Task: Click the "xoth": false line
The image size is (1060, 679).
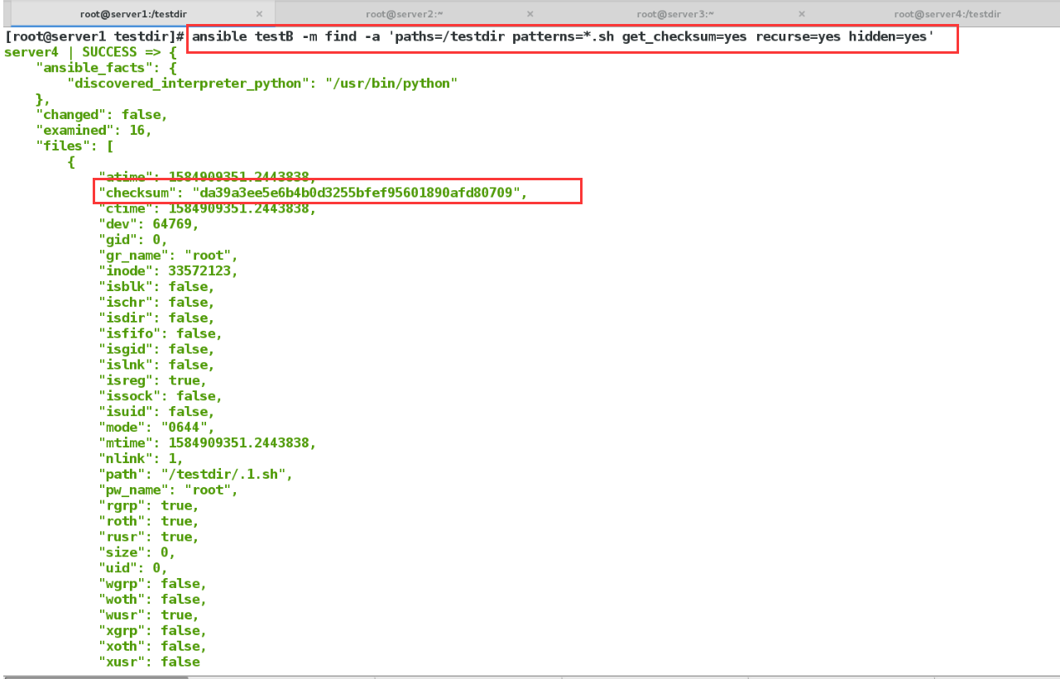Action: click(x=152, y=646)
